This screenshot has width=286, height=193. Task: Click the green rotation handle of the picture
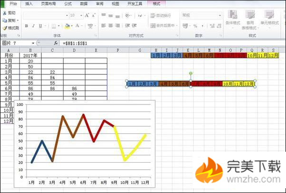pyautogui.click(x=191, y=74)
